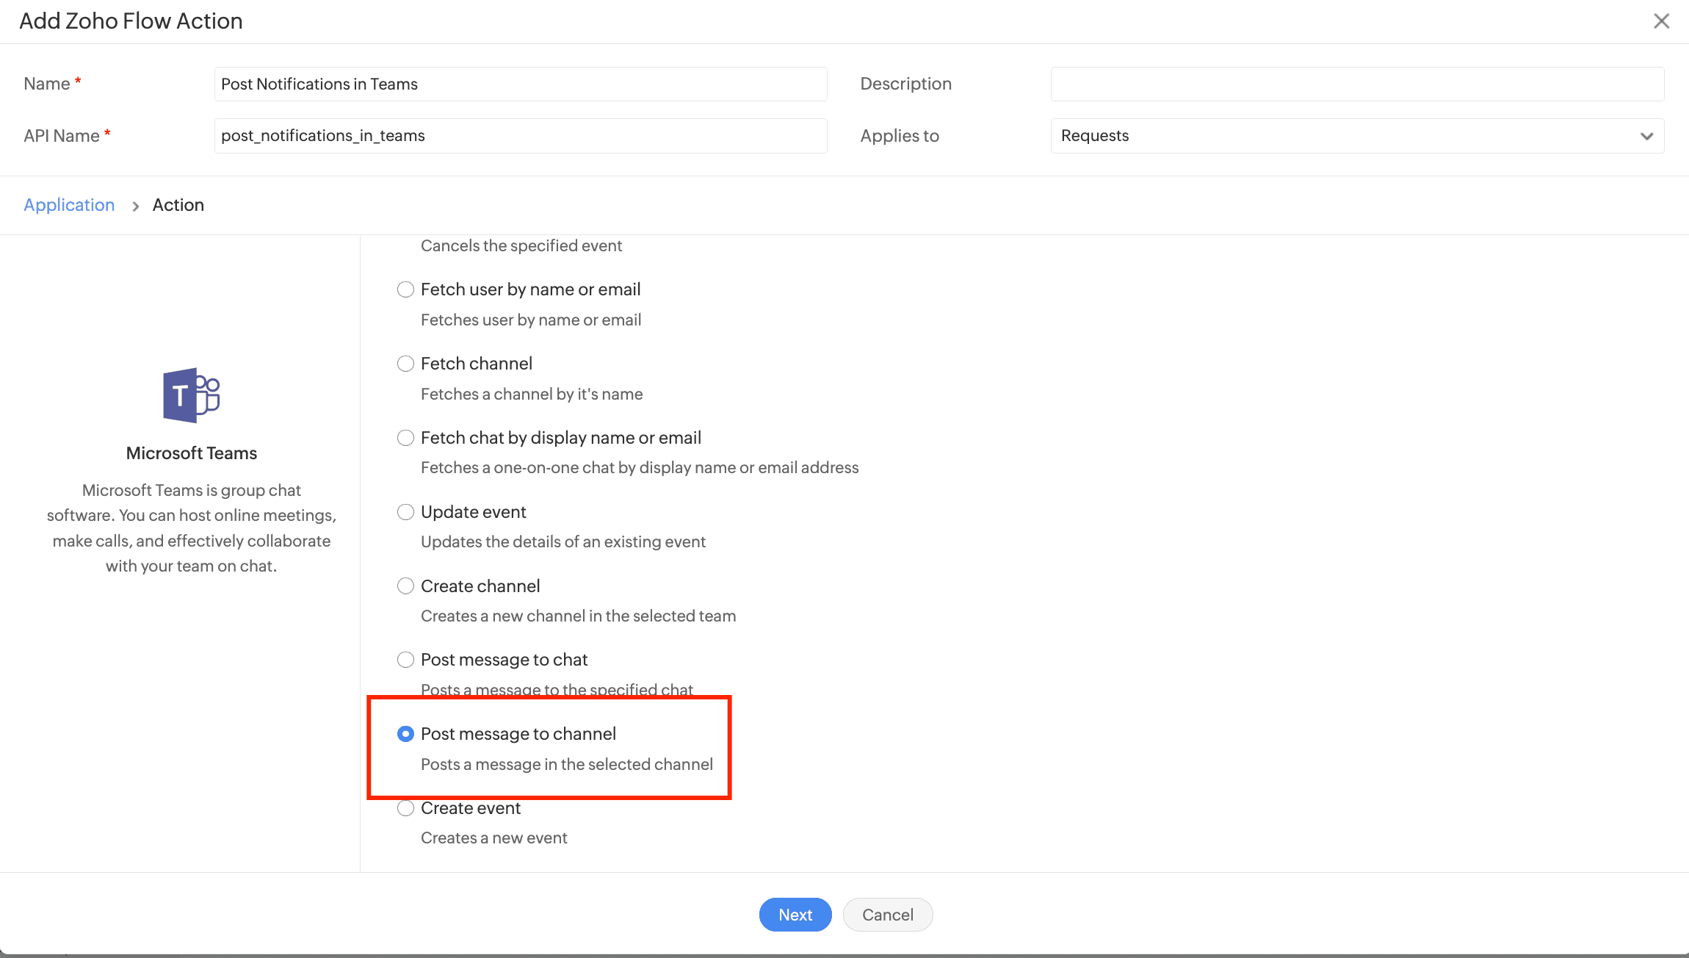Select the Update event radio button

405,512
